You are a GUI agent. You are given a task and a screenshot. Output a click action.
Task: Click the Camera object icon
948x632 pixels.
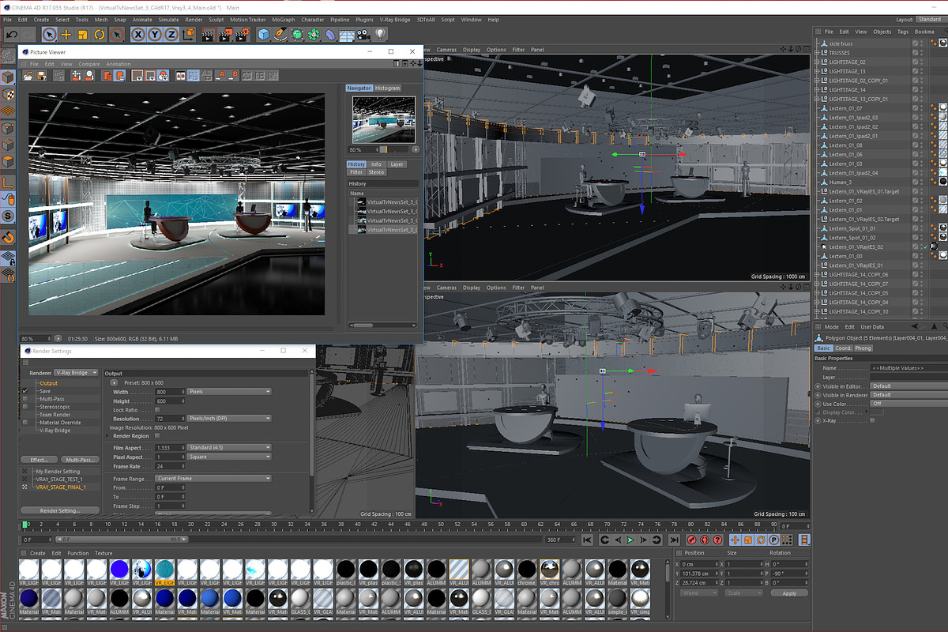point(363,34)
